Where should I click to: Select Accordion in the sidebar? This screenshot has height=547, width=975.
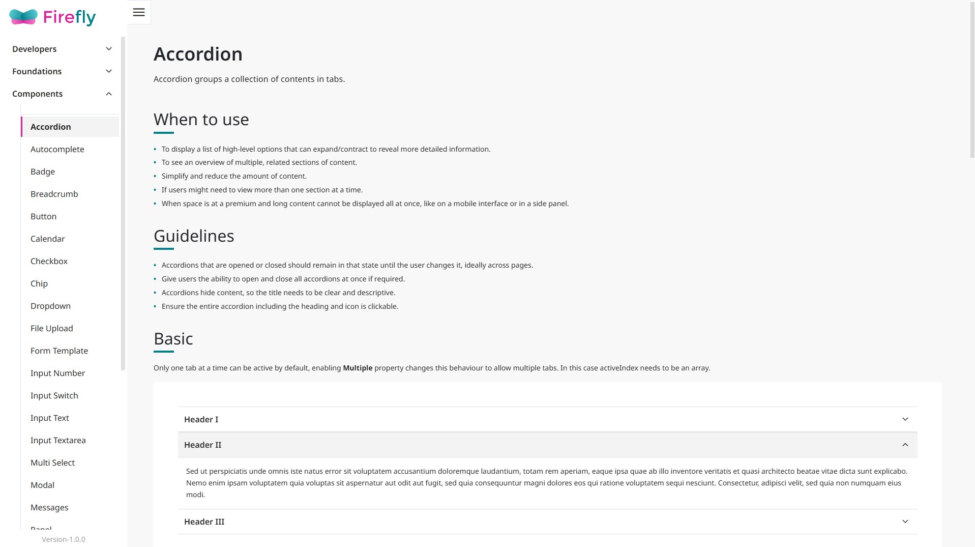pos(51,127)
